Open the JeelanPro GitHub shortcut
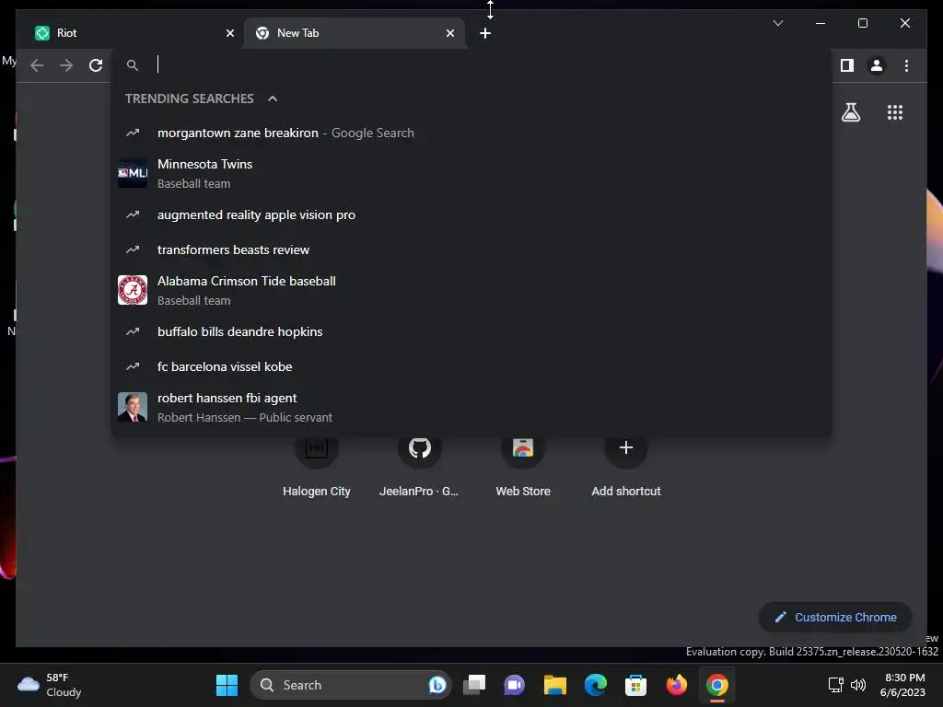This screenshot has height=707, width=943. click(419, 466)
